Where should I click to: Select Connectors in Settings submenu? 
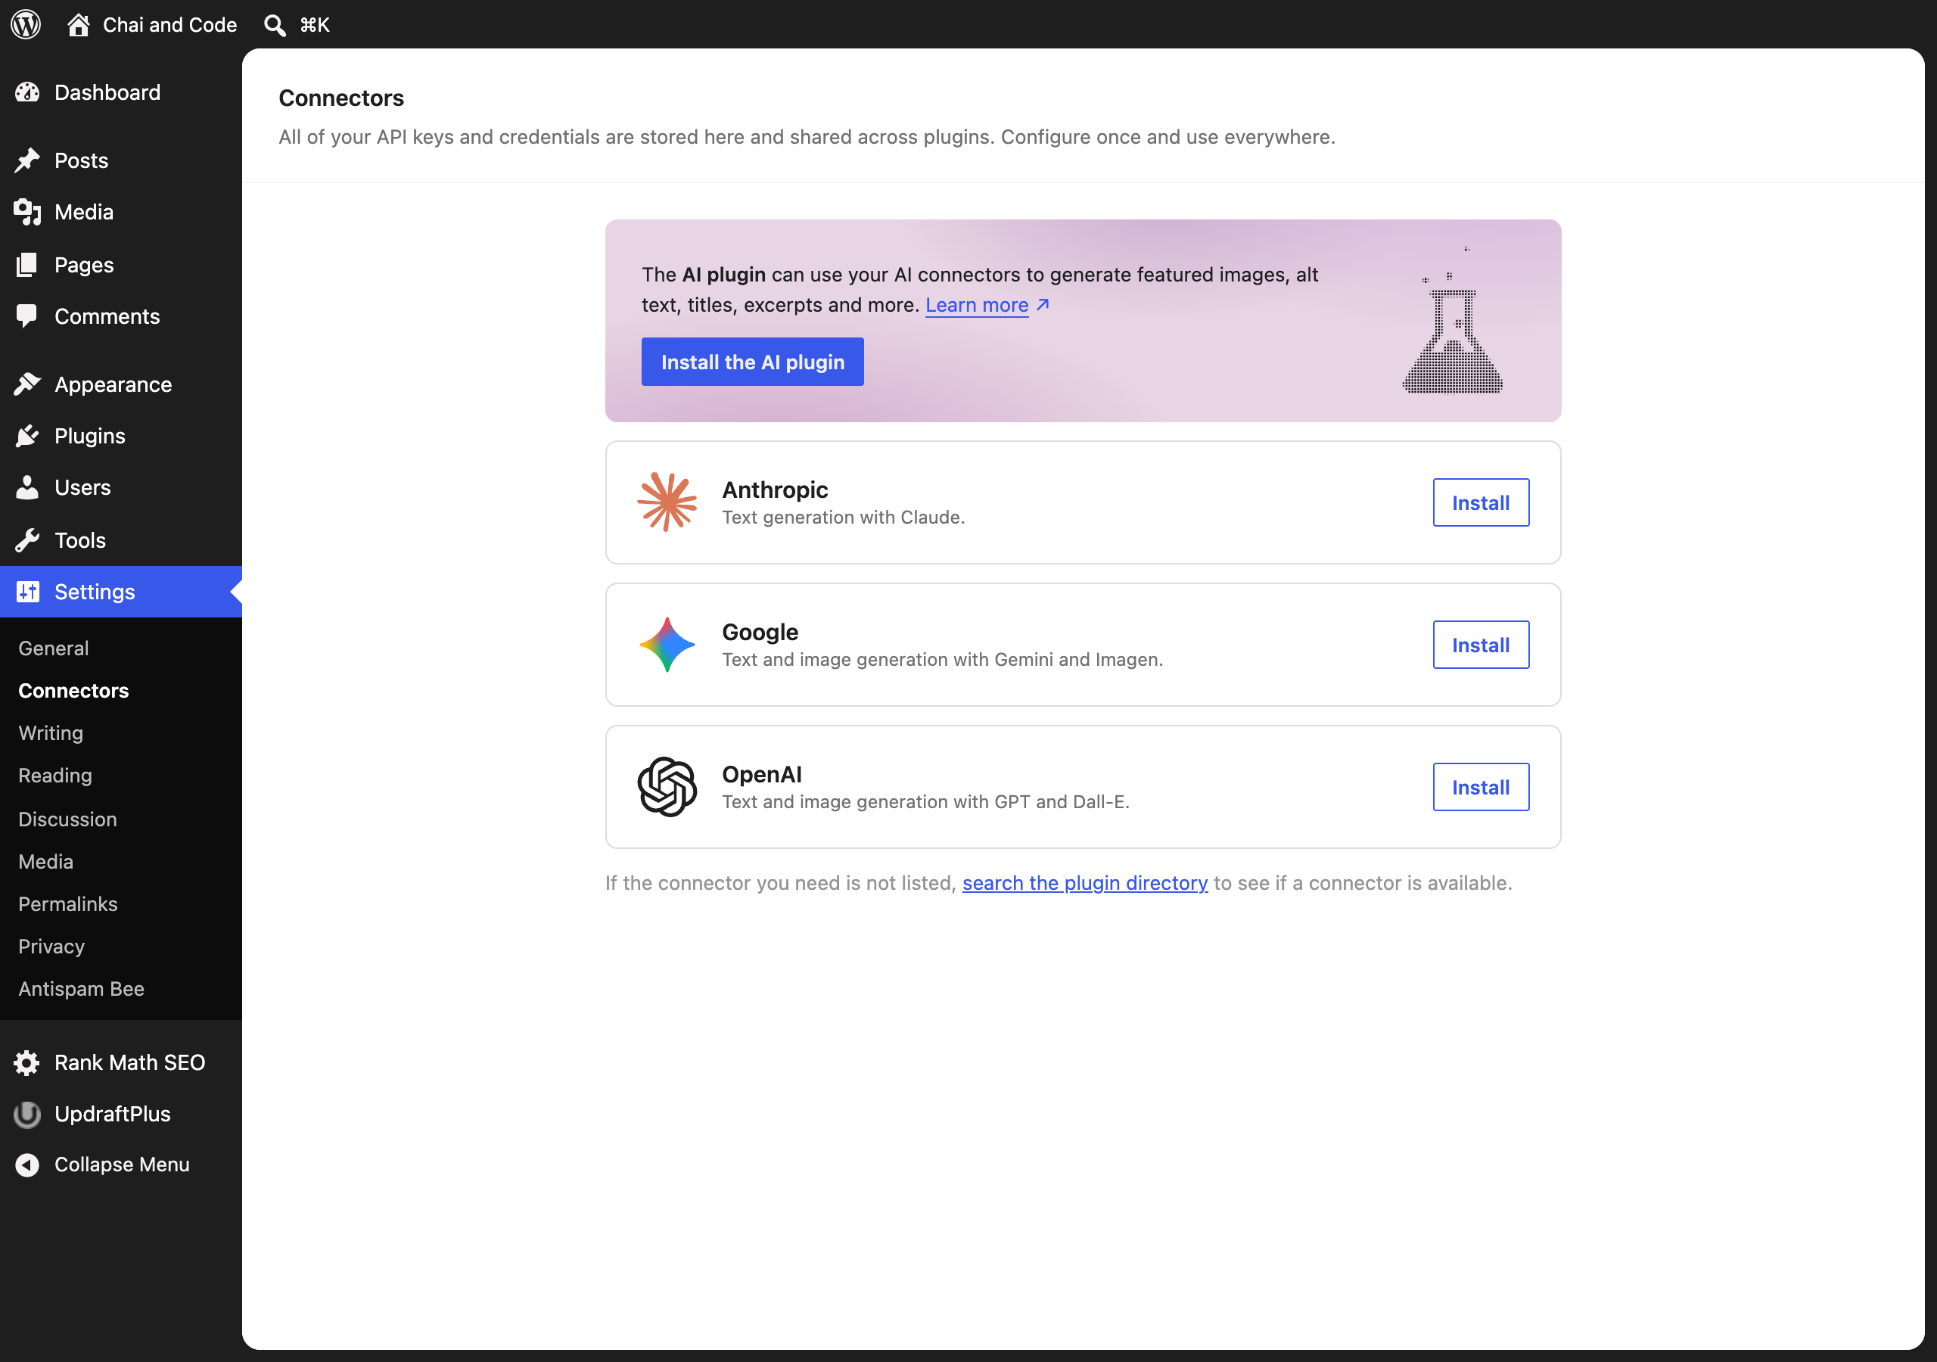(73, 690)
